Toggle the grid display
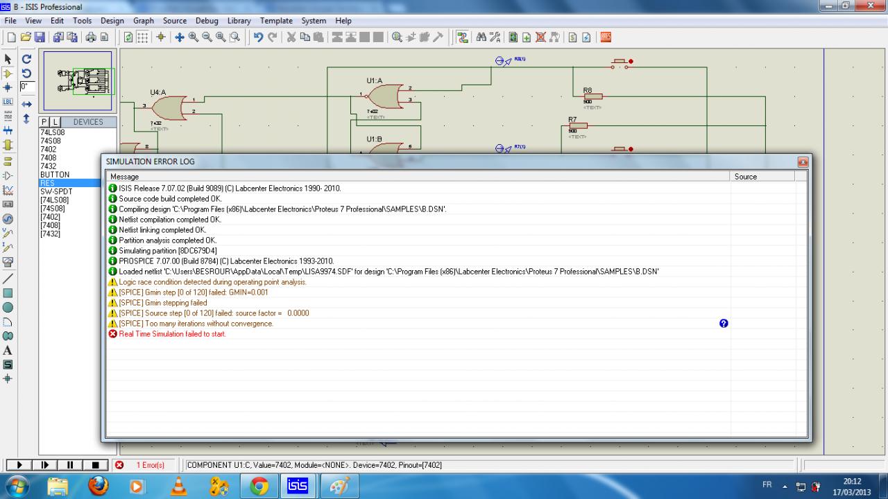Viewport: 888px width, 499px height. (x=142, y=37)
